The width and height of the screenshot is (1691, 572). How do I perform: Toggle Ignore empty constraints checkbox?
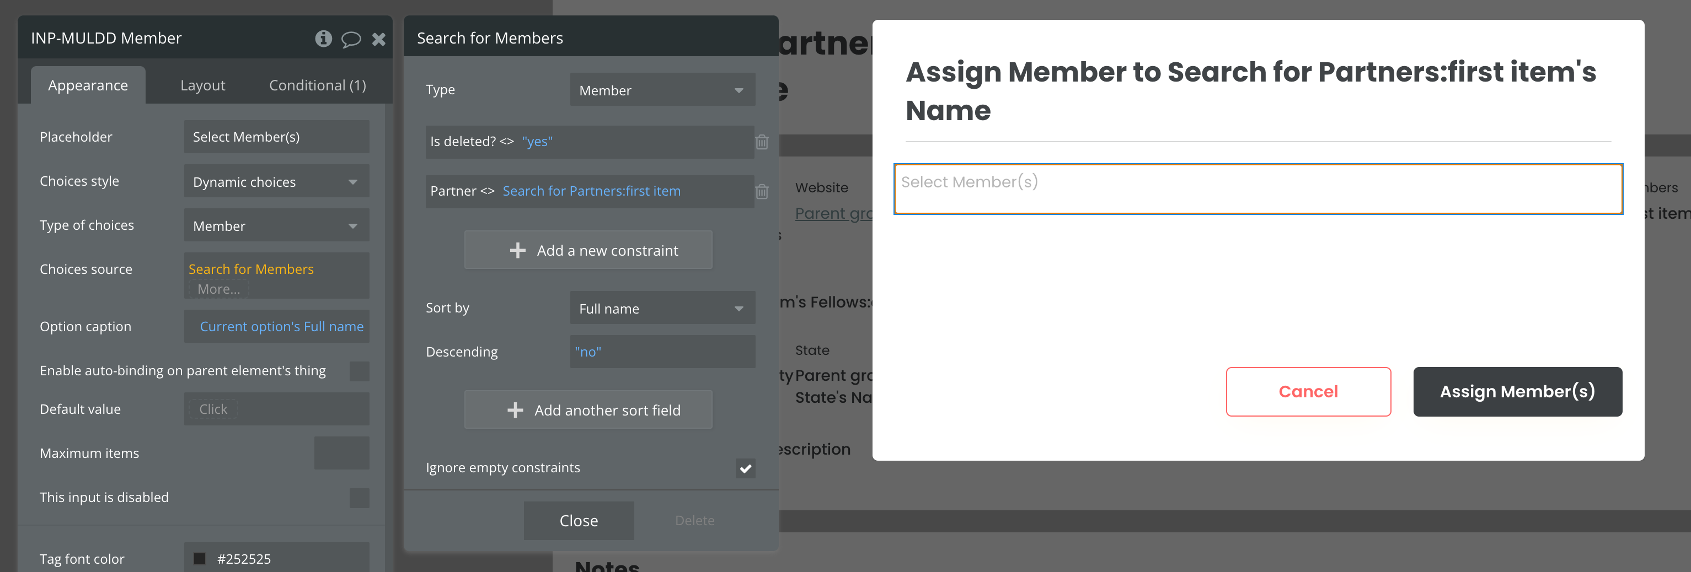point(745,468)
